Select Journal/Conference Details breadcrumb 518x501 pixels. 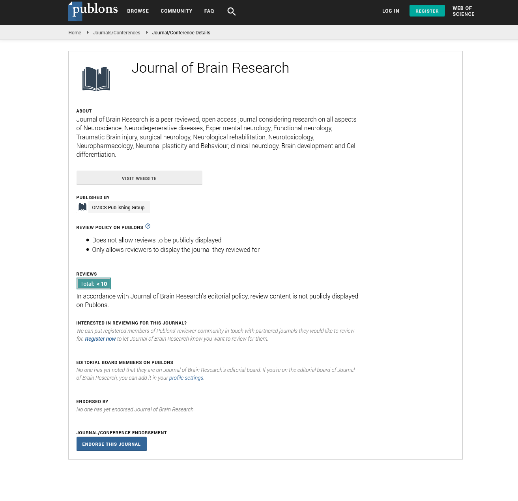click(181, 33)
